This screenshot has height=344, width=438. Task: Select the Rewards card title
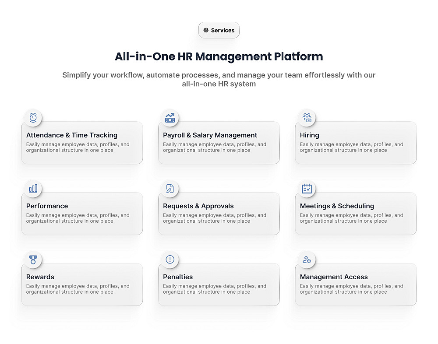tap(40, 277)
